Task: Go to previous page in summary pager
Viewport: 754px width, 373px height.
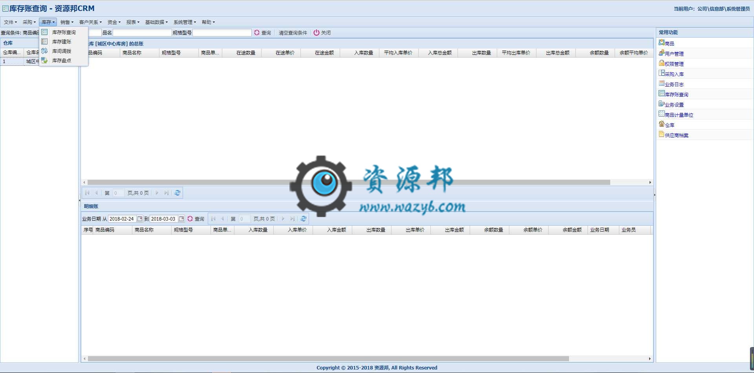Action: [96, 193]
